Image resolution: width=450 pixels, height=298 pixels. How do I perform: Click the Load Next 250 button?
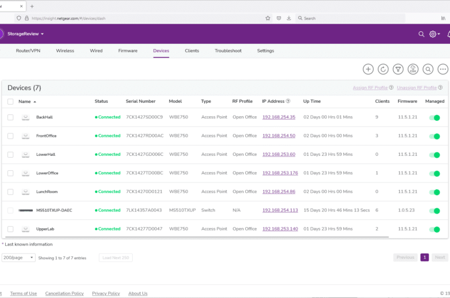(115, 258)
